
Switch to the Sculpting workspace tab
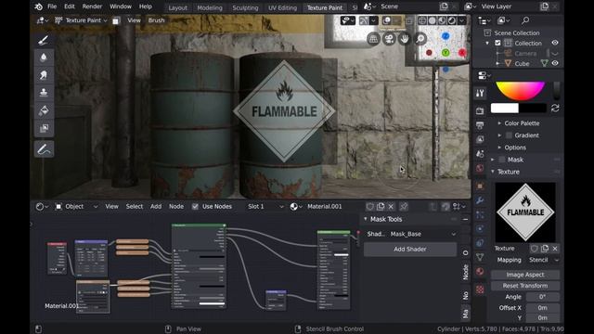pos(245,7)
